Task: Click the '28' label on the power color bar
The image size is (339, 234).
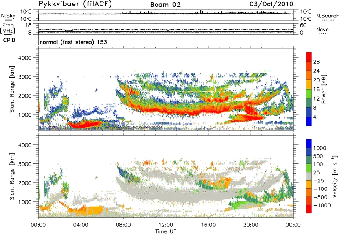Action: coord(316,62)
